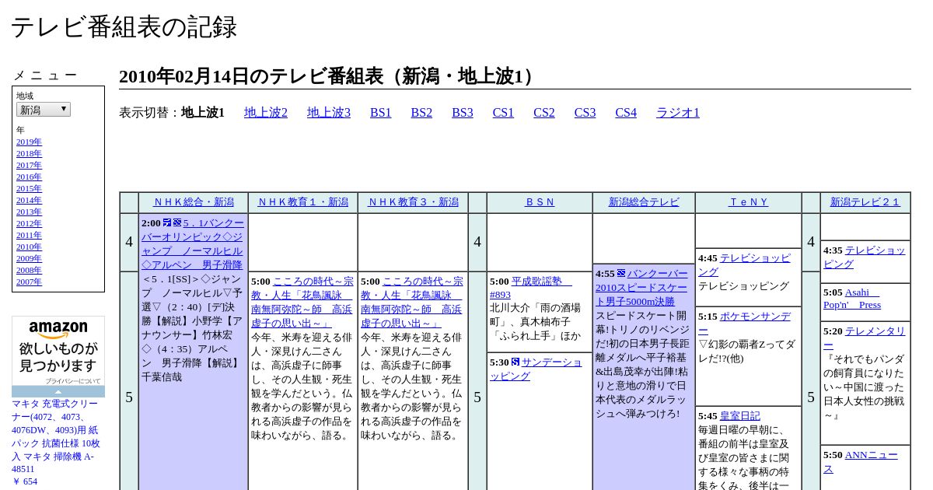
Task: Select year 2014年 in menu
Action: point(29,200)
